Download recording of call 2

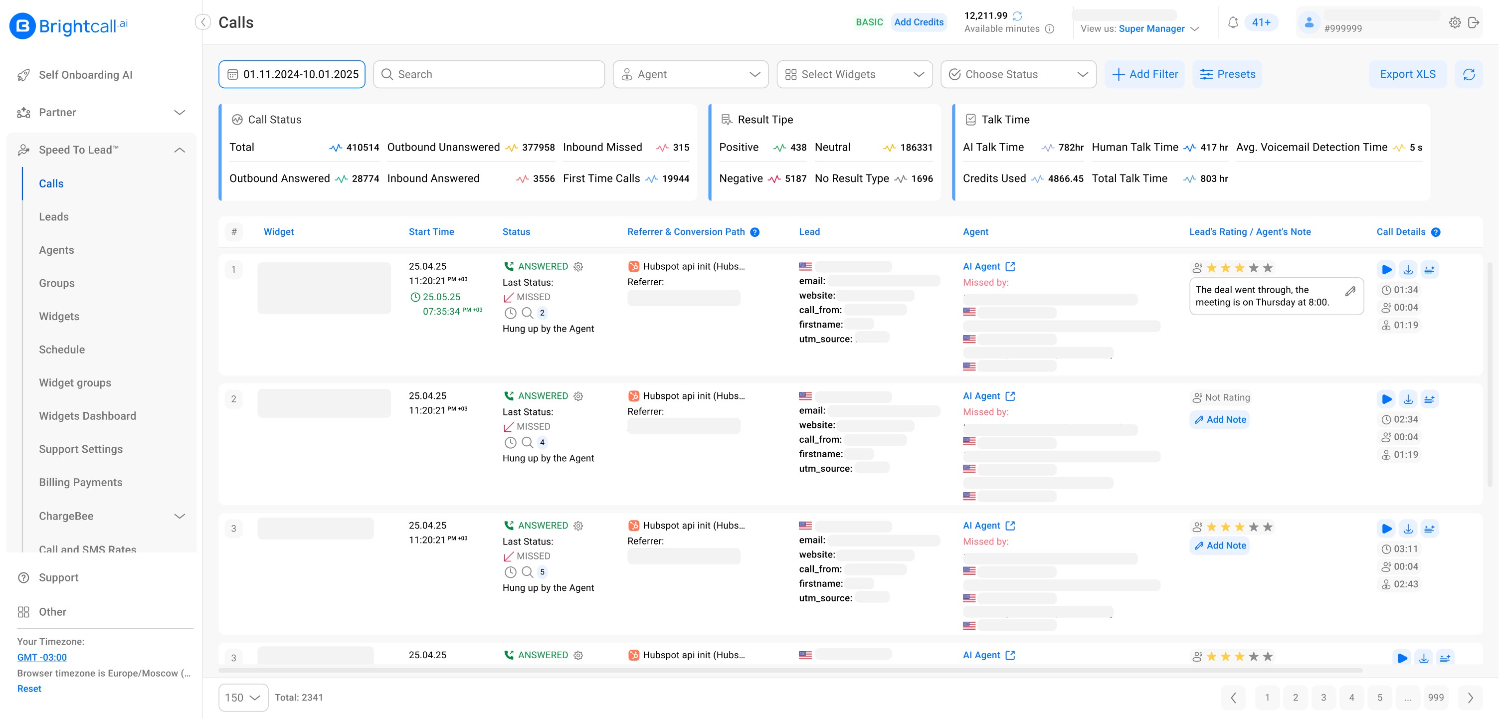[x=1408, y=399]
